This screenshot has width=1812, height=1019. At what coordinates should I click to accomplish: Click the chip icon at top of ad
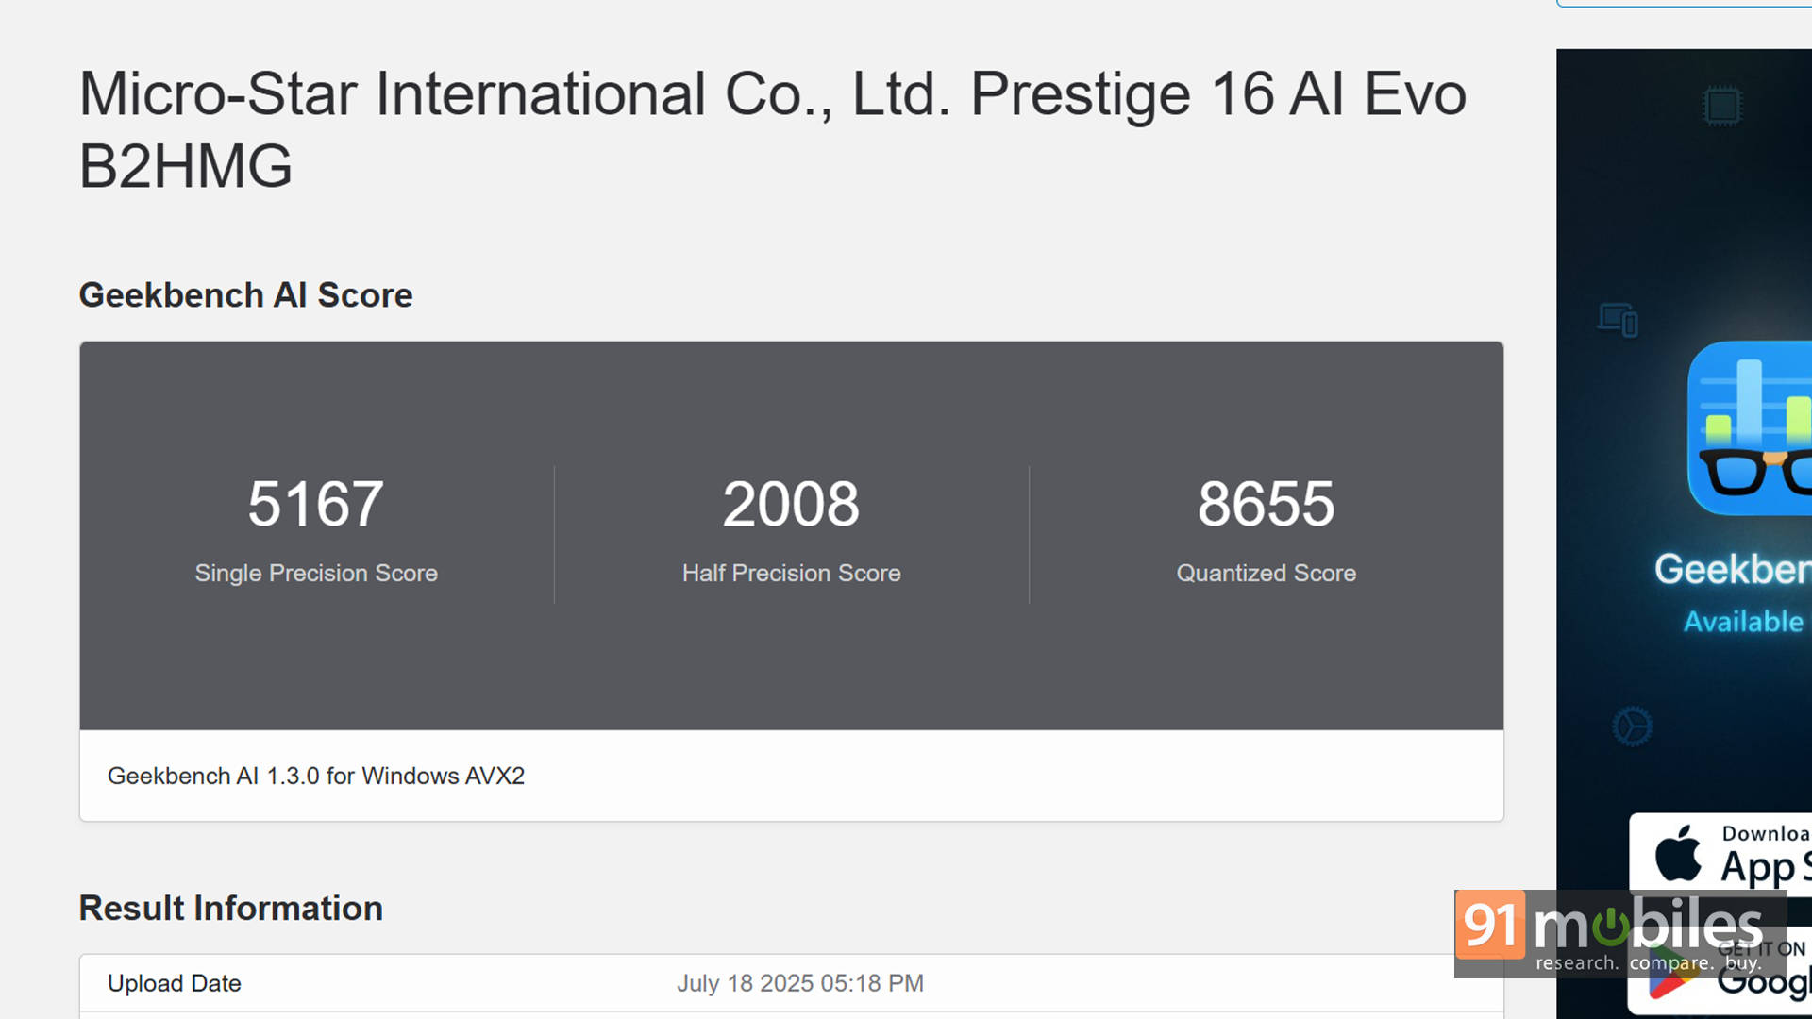1721,105
